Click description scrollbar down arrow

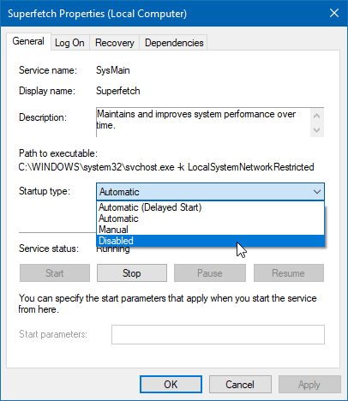point(317,130)
